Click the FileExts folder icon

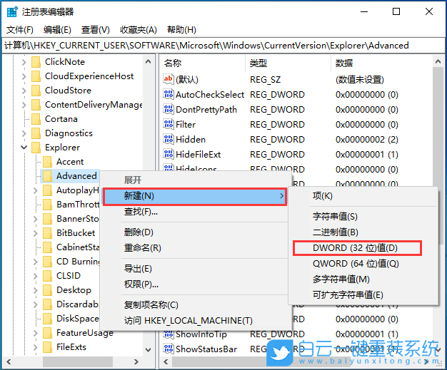(x=47, y=346)
